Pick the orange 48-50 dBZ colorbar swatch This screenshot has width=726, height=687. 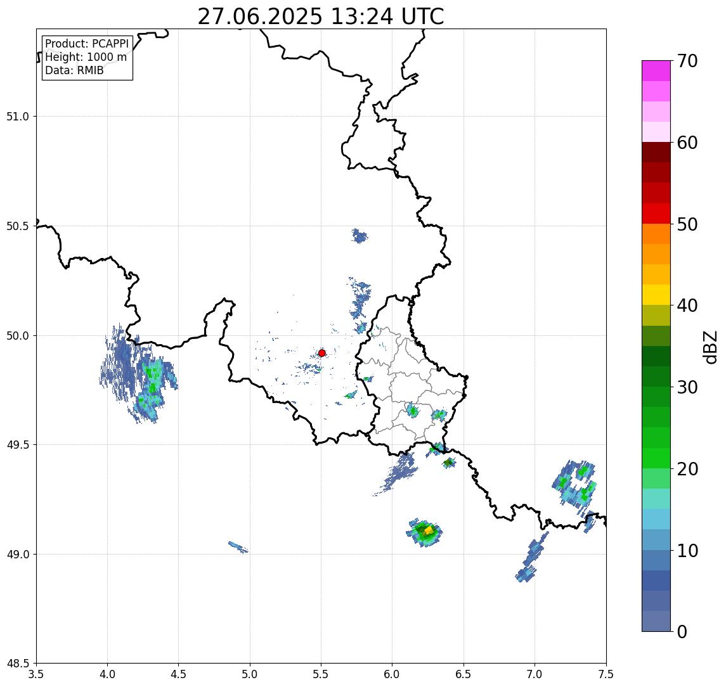[x=656, y=234]
